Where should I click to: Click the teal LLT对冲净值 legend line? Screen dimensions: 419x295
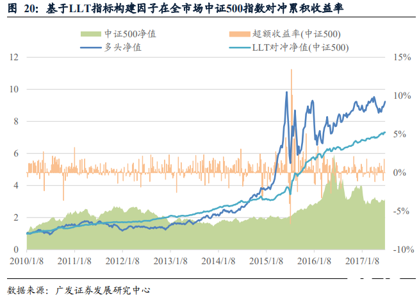240,47
